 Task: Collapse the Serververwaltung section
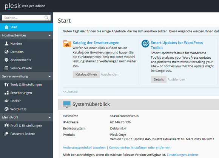(x=49, y=76)
